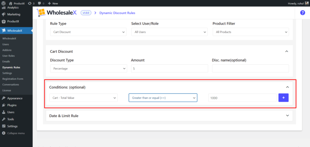Collapse the Conditions section
The height and width of the screenshot is (147, 310).
[x=288, y=87]
